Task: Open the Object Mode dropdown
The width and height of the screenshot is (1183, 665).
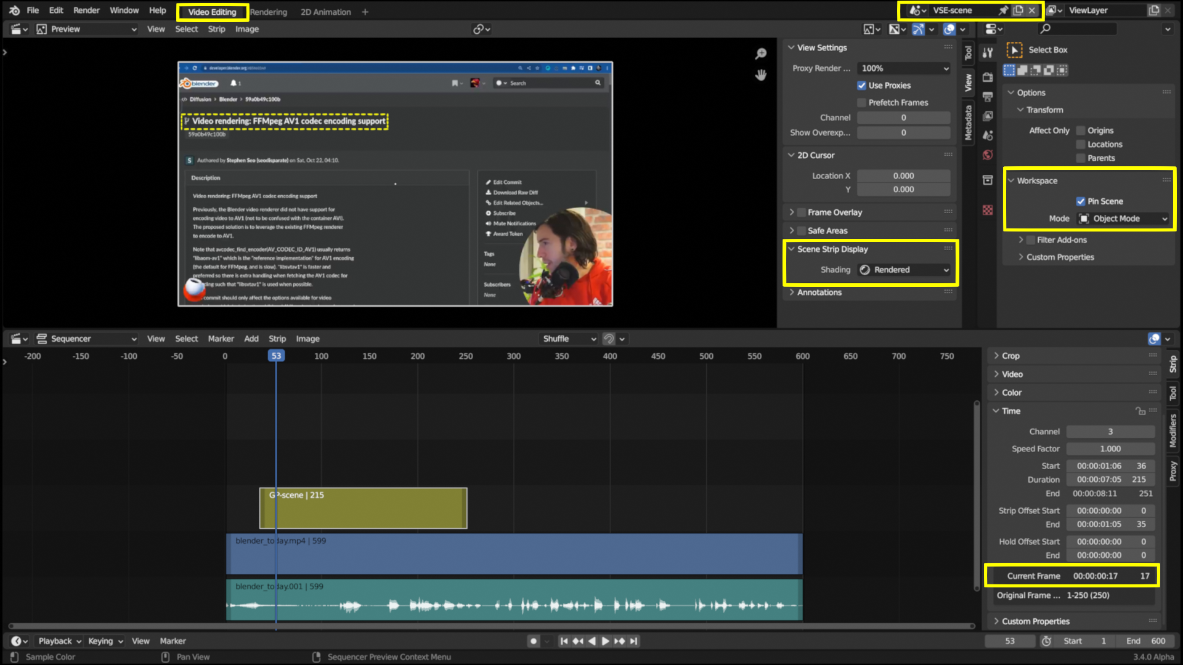Action: pos(1123,219)
